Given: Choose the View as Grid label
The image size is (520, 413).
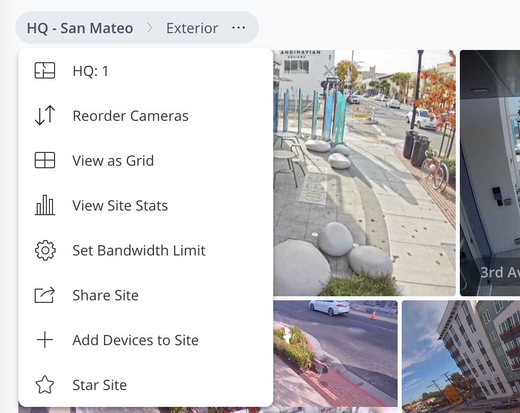Looking at the screenshot, I should pyautogui.click(x=113, y=161).
